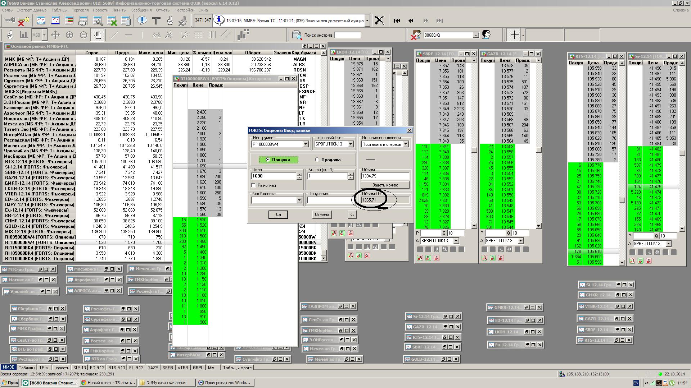
Task: Click the Да button
Action: pos(278,214)
